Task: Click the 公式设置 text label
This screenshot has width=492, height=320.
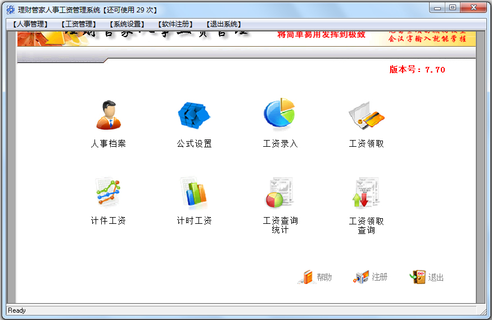Action: 194,143
